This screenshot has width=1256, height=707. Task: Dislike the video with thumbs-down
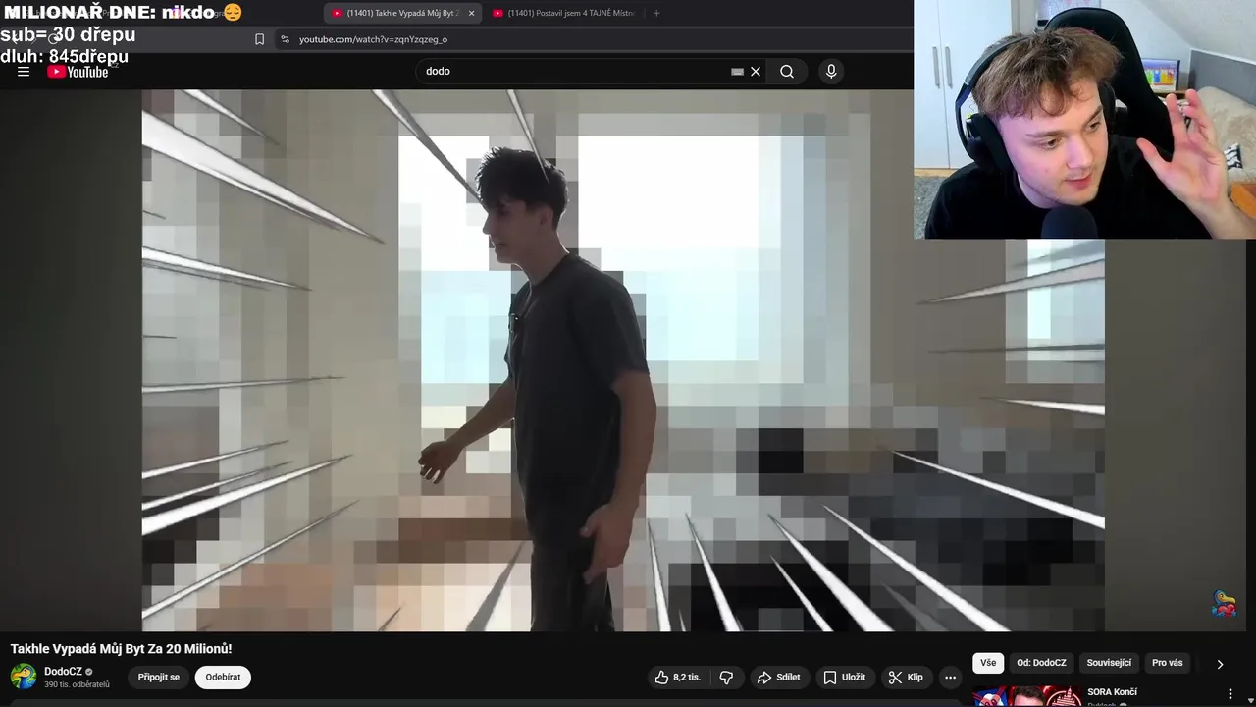tap(726, 677)
